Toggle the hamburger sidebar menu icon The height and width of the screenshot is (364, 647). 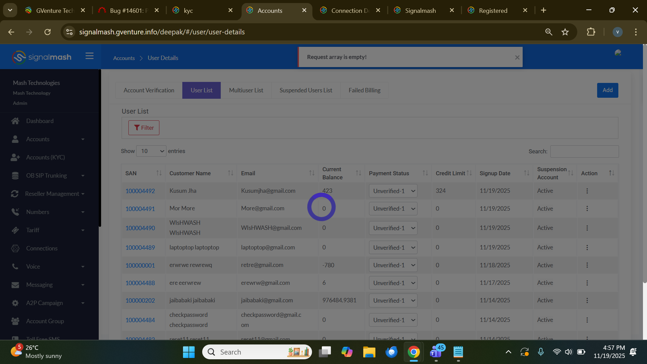click(x=89, y=56)
